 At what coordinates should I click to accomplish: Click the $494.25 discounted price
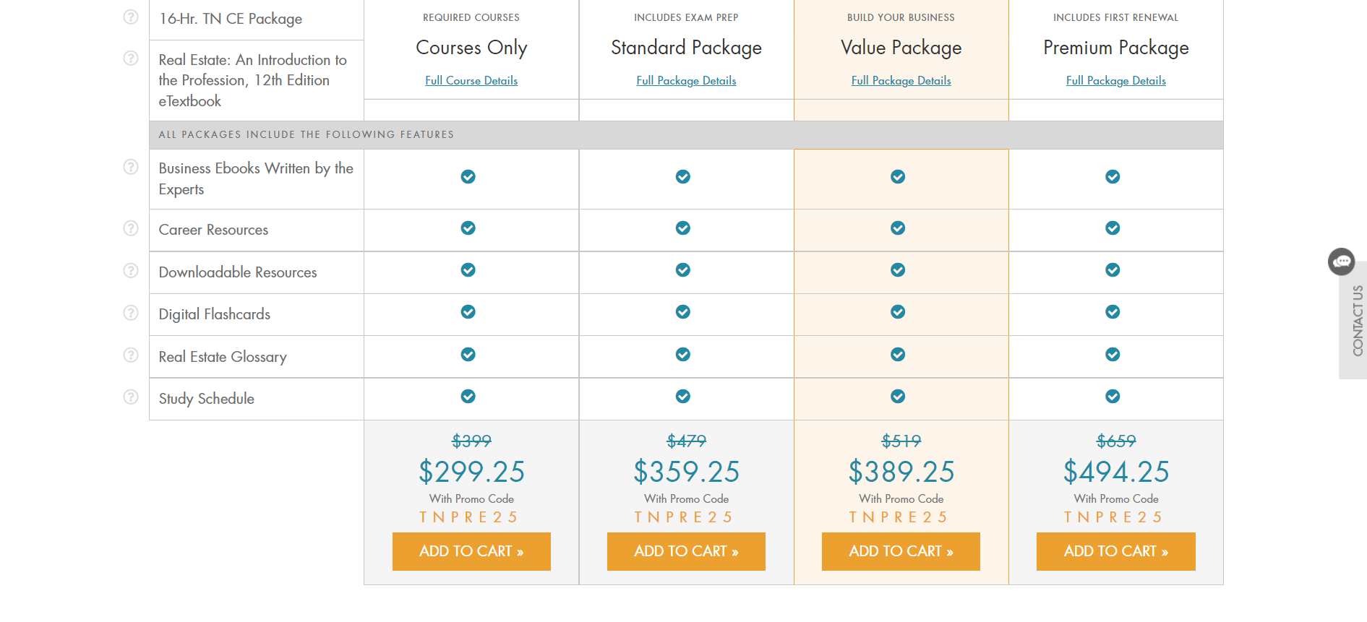(x=1116, y=472)
